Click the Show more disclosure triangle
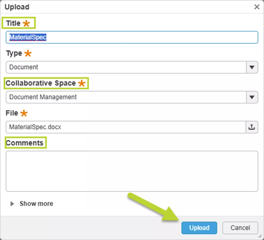 tap(12, 204)
